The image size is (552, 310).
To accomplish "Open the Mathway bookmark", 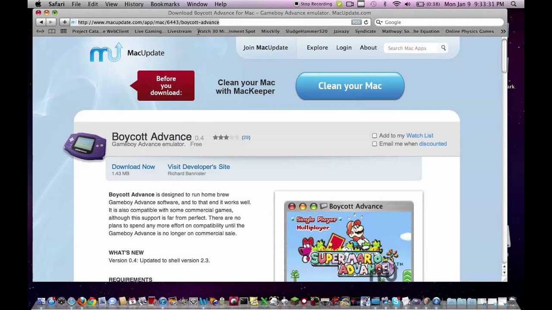I will click(411, 31).
